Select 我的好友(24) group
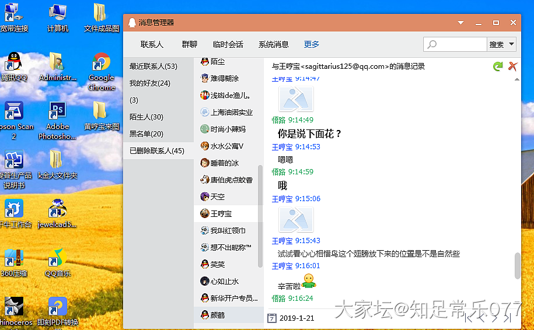The image size is (534, 330). point(150,83)
